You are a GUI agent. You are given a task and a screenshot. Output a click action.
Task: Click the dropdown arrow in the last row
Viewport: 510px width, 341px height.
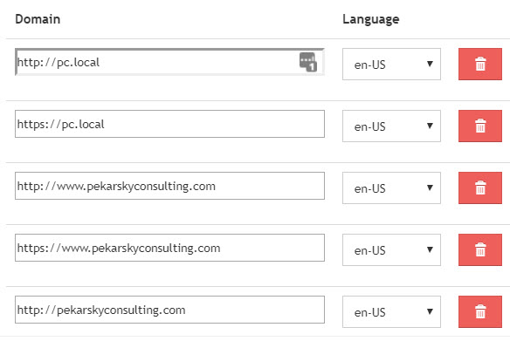point(430,311)
